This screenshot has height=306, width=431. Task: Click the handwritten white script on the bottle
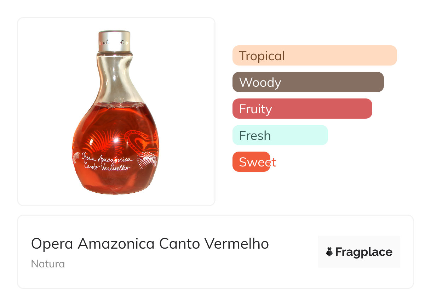tap(106, 162)
